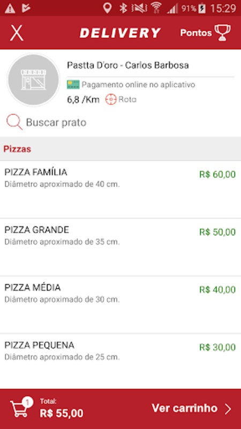
Task: Click the green payment card icon
Action: (73, 85)
